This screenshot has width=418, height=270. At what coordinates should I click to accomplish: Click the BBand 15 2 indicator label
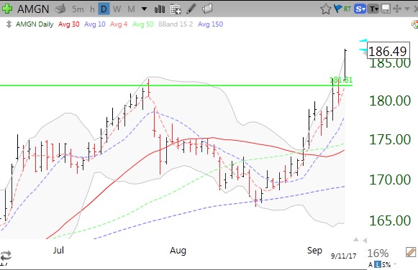[176, 24]
